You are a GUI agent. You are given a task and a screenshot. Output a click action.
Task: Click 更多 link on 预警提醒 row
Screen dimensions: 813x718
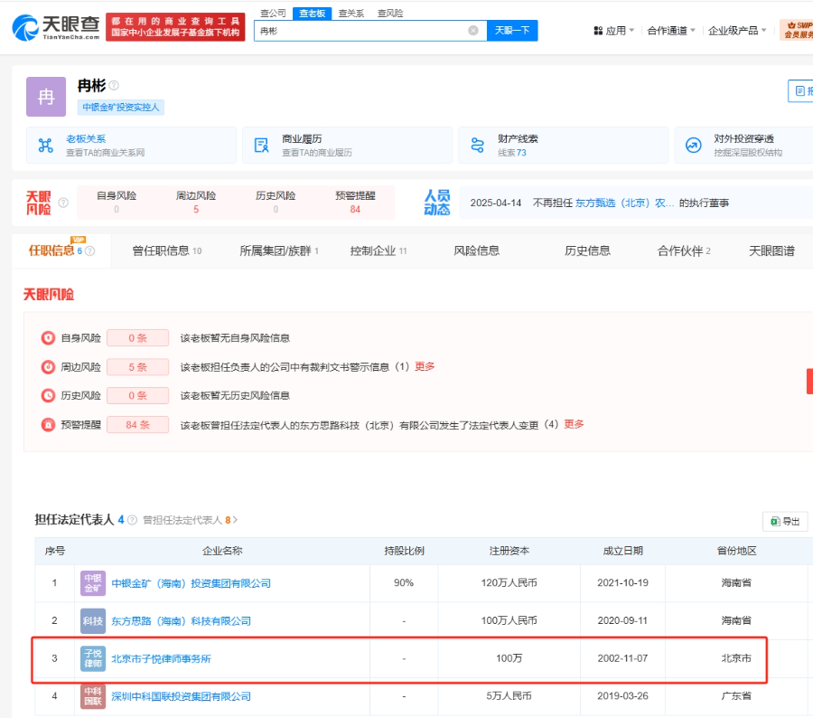574,424
